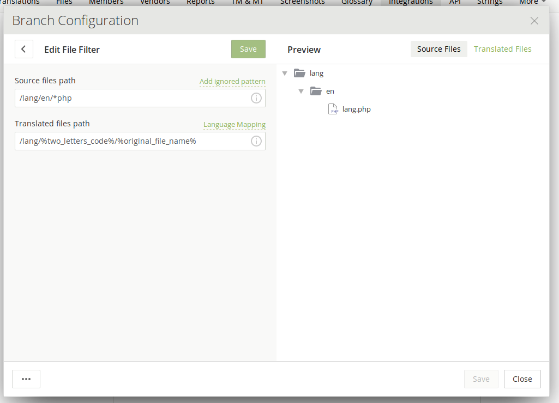Click the Add ignored pattern link
This screenshot has height=403, width=559.
[232, 82]
